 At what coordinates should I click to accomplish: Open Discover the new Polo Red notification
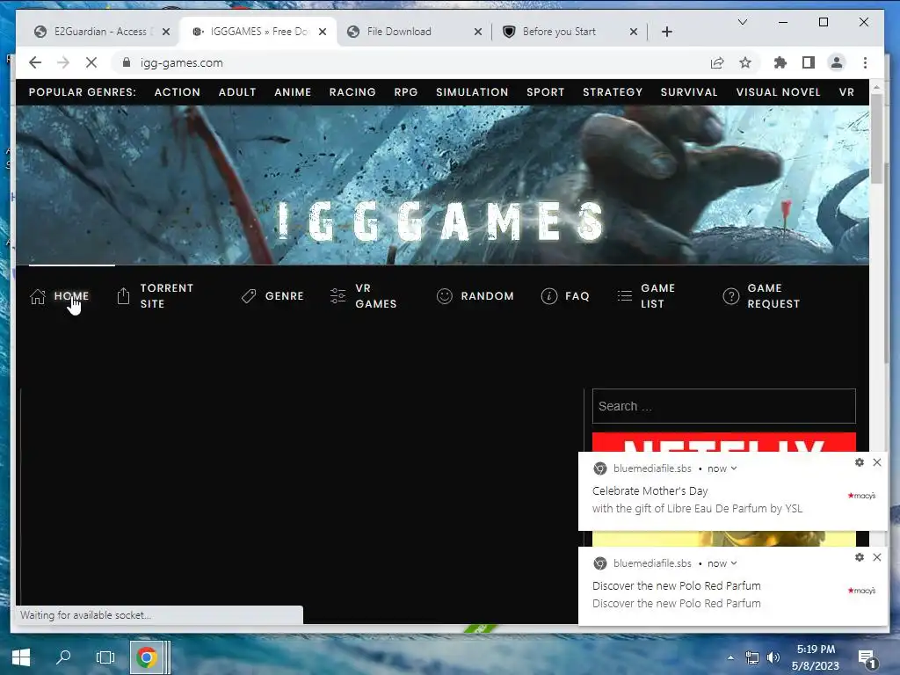point(733,586)
